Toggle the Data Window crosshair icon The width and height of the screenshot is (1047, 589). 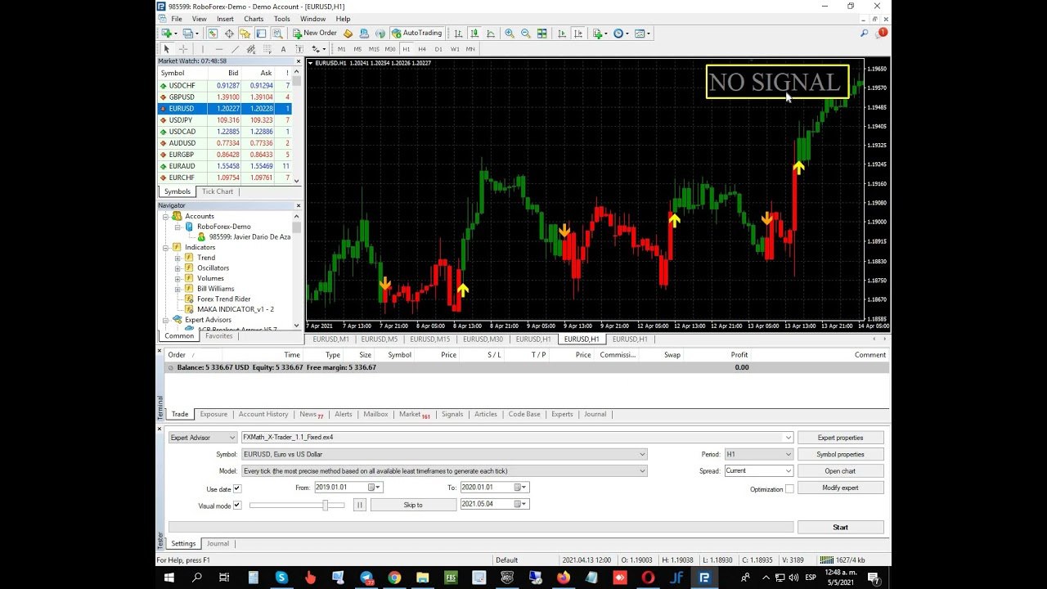pos(229,34)
